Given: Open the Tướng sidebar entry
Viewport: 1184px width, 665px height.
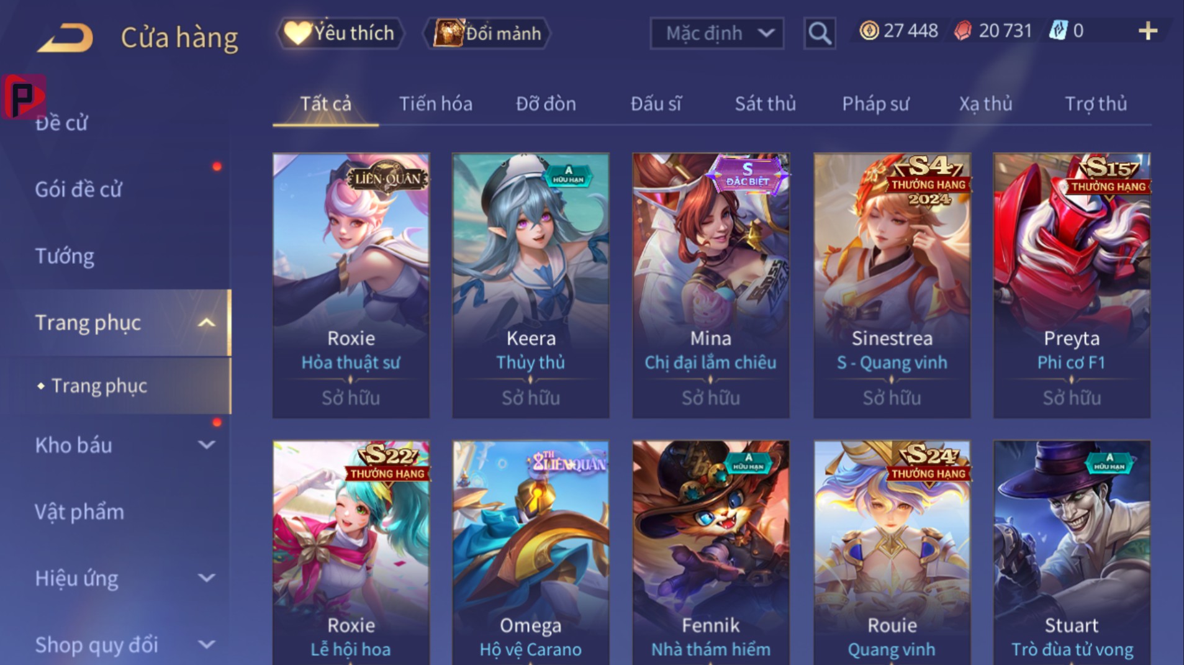Looking at the screenshot, I should (65, 256).
